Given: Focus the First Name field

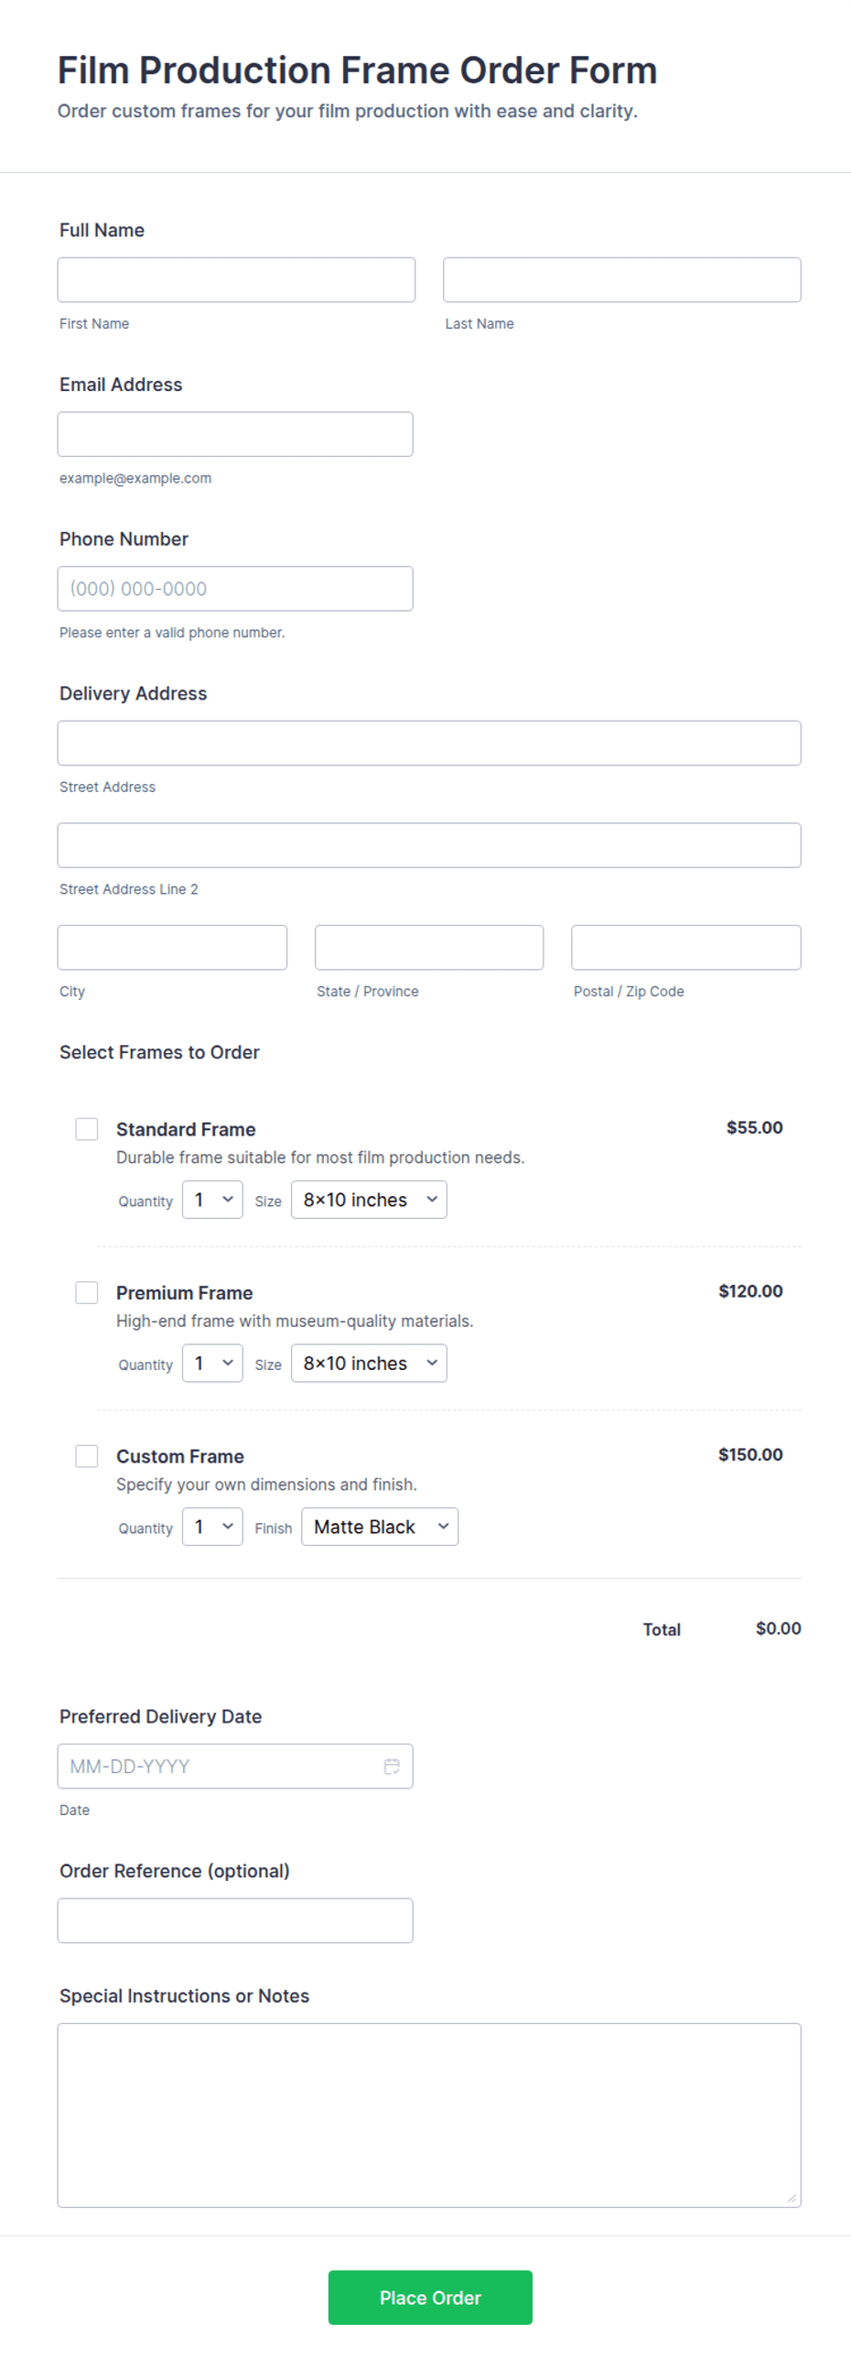Looking at the screenshot, I should point(236,279).
